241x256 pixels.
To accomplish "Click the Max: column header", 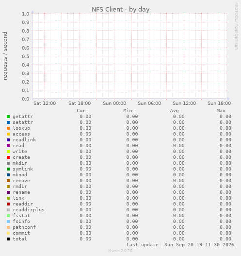I will tap(222, 111).
